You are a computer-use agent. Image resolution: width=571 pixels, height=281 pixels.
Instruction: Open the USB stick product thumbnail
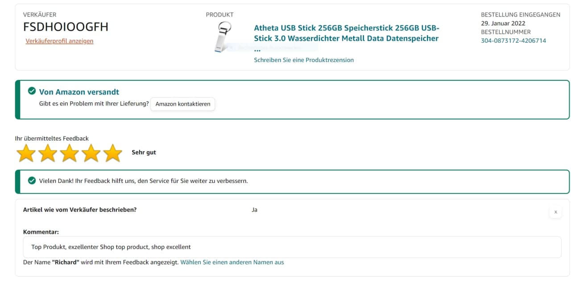click(221, 37)
